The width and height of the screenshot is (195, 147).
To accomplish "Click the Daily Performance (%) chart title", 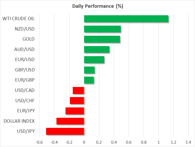I will click(97, 6).
